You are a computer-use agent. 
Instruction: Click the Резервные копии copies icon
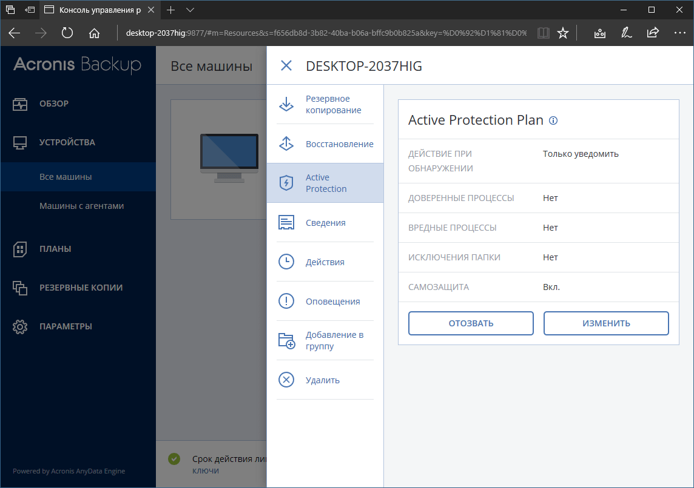[x=20, y=288]
